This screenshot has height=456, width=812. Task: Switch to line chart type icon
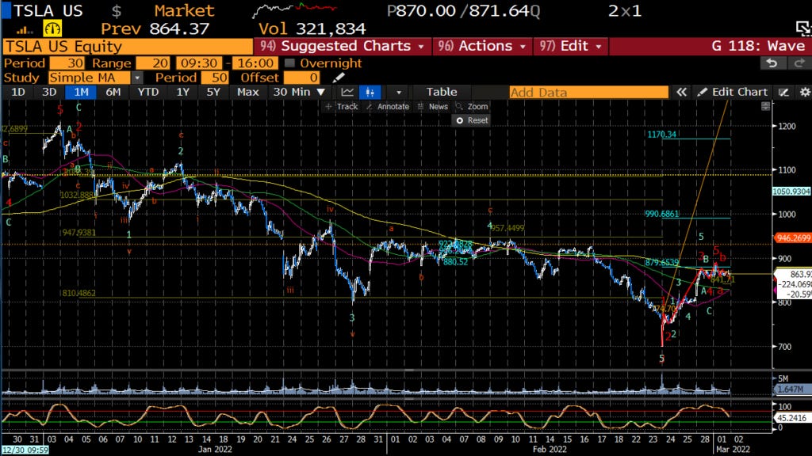[347, 92]
